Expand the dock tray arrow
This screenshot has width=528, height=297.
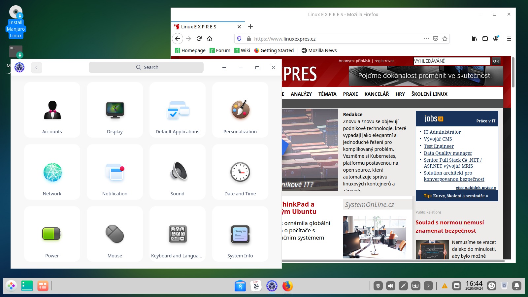tap(428, 286)
